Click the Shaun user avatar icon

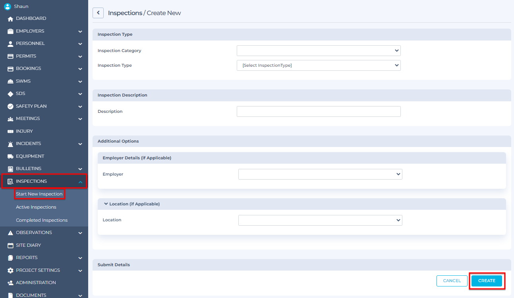tap(8, 6)
